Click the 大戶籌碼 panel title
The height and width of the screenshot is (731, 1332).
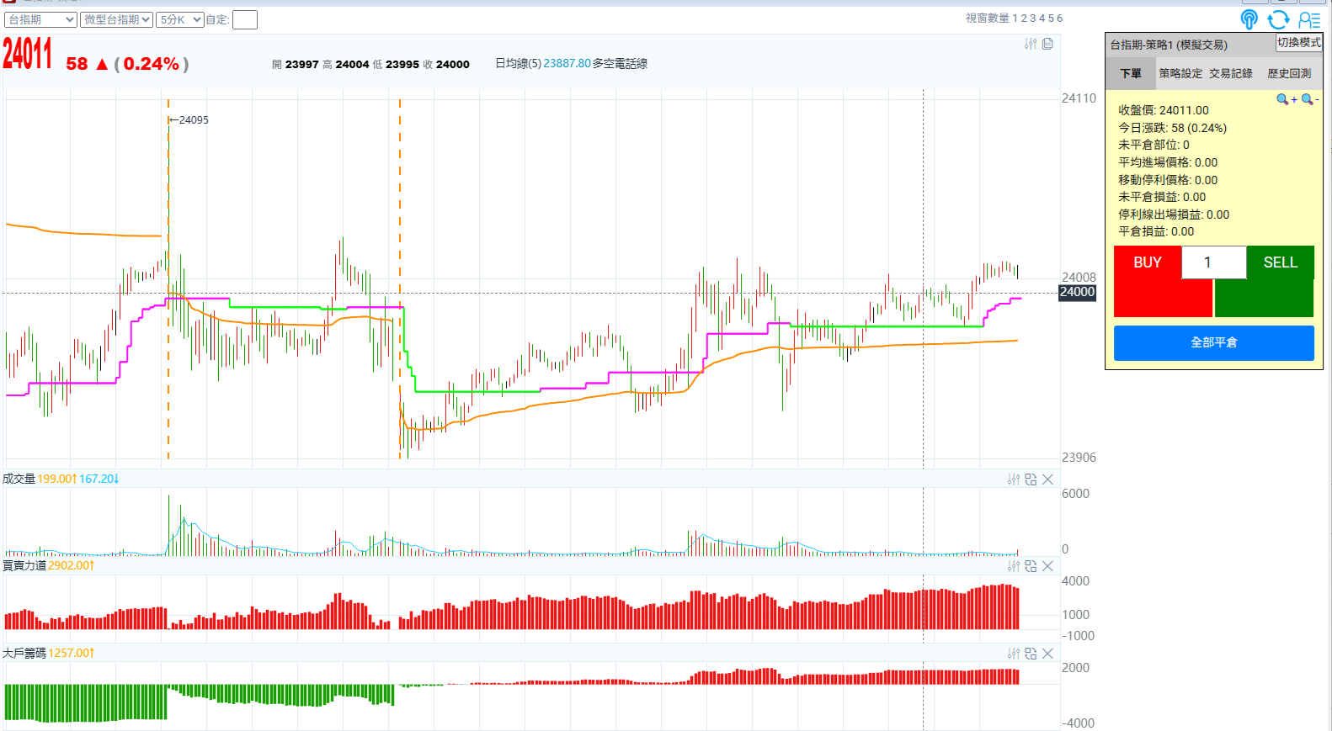24,654
